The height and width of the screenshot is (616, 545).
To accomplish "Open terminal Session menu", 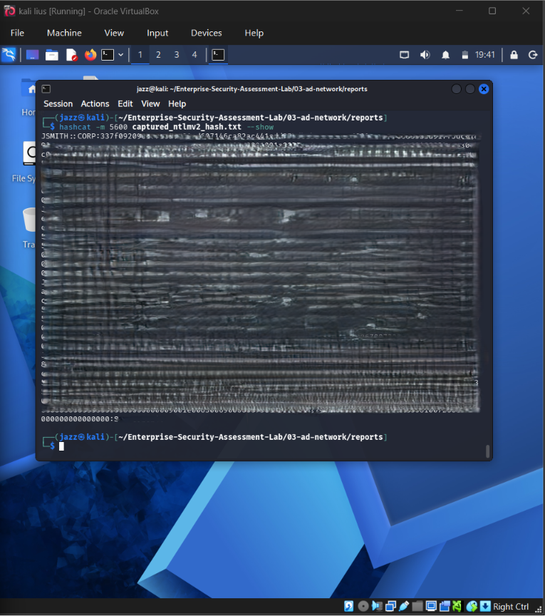I will (58, 103).
